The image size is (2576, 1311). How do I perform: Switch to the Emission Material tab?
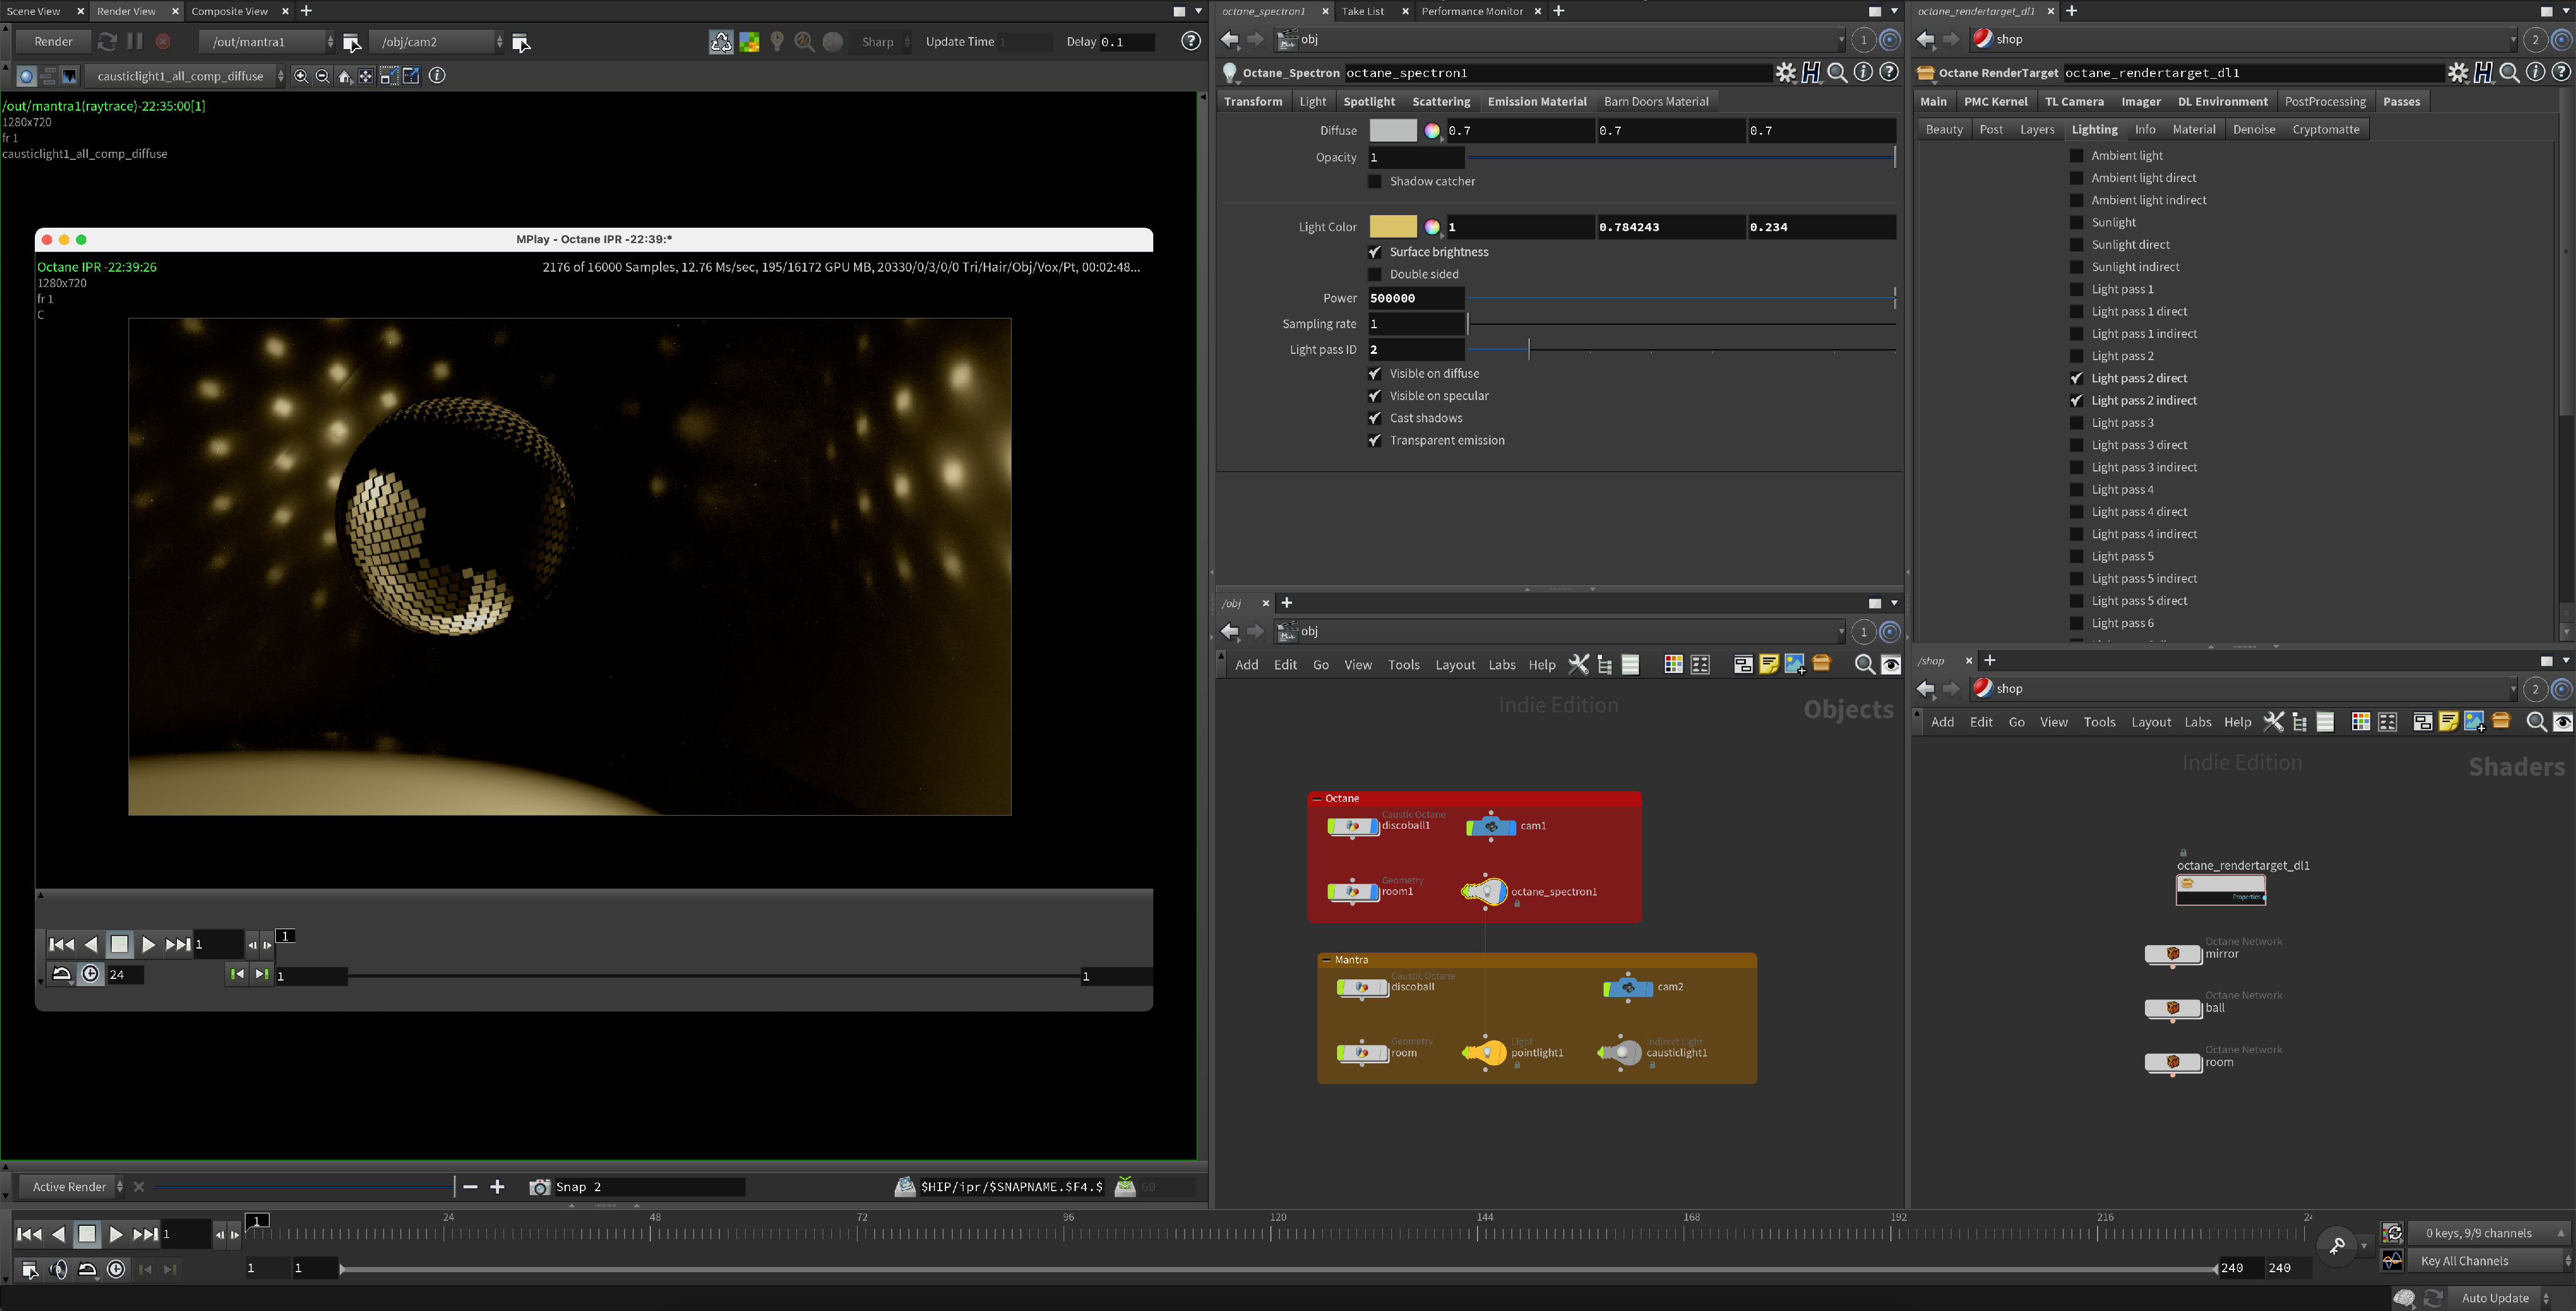[1536, 101]
